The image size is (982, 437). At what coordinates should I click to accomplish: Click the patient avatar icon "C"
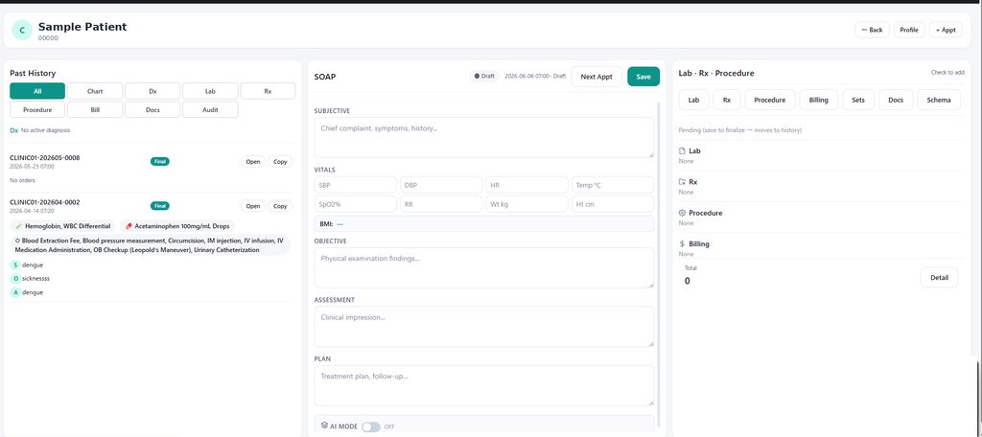pos(22,30)
